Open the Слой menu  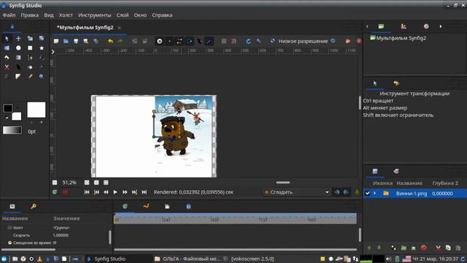click(123, 15)
